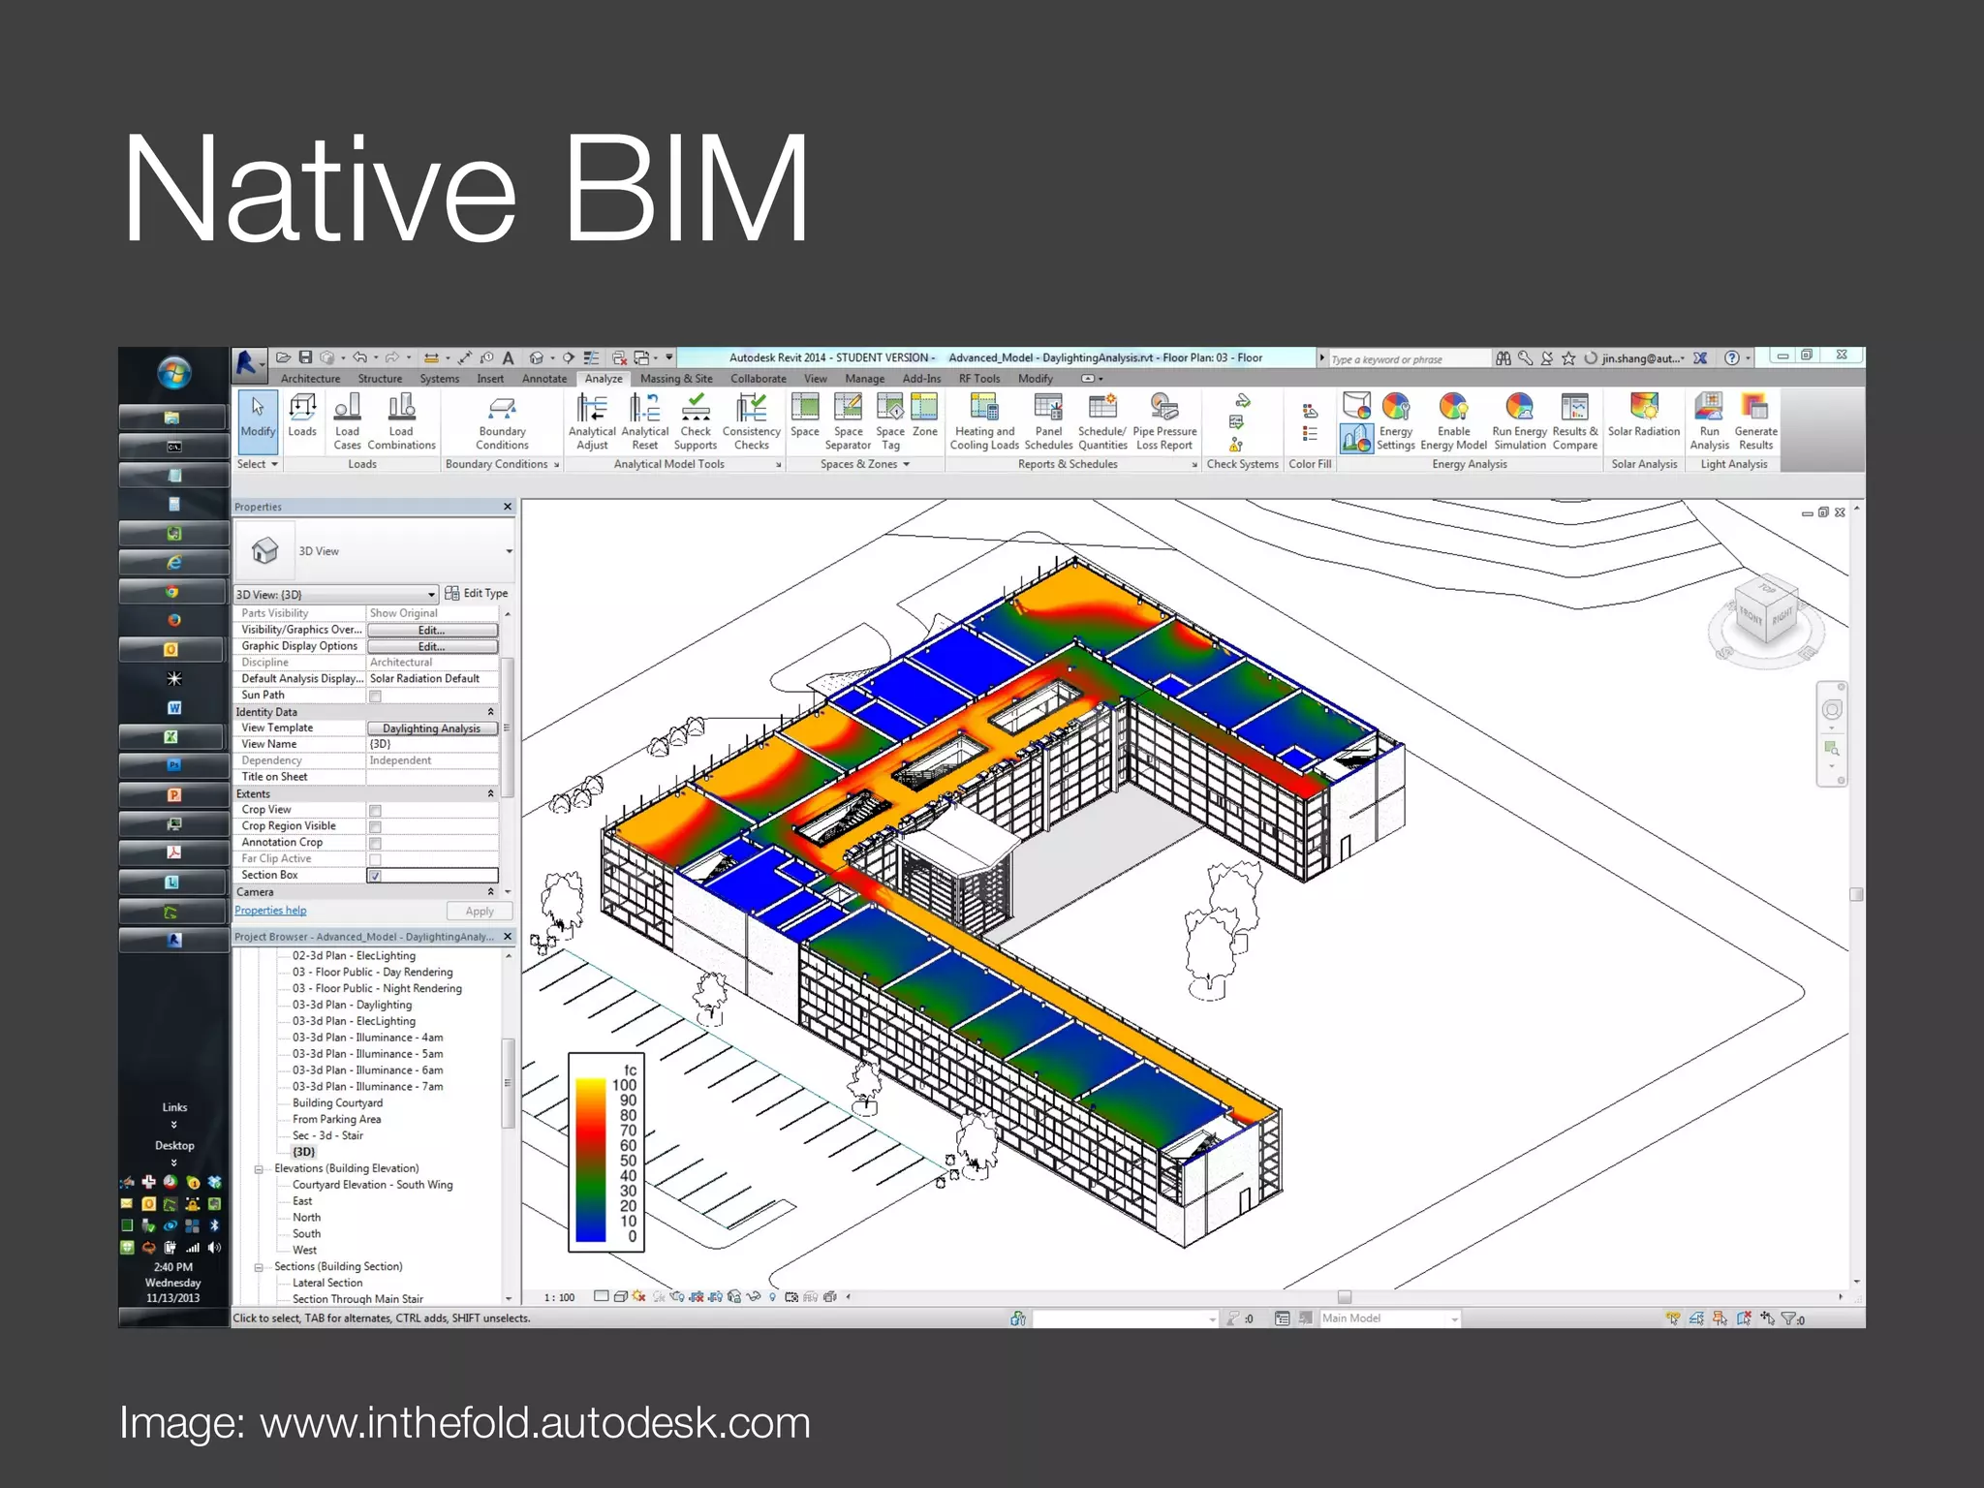This screenshot has width=1984, height=1488.
Task: Click the Edit Type button
Action: point(477,593)
